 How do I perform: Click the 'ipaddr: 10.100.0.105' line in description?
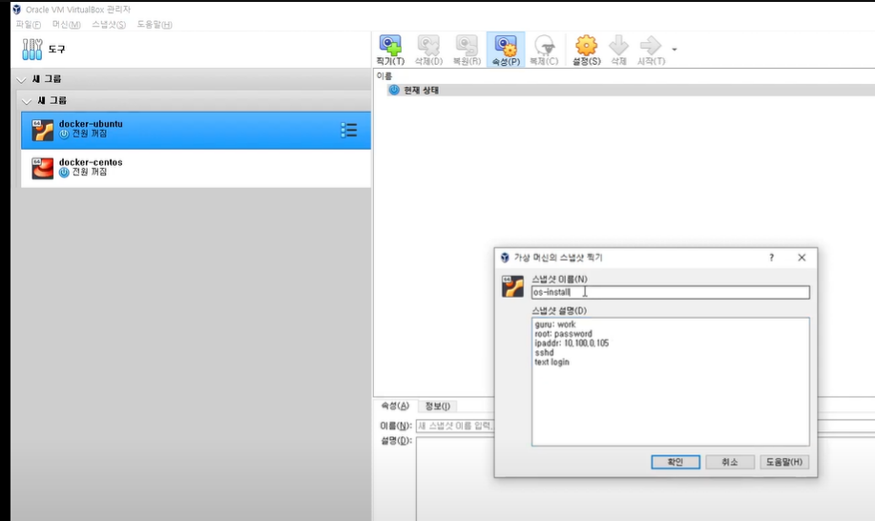pyautogui.click(x=572, y=344)
